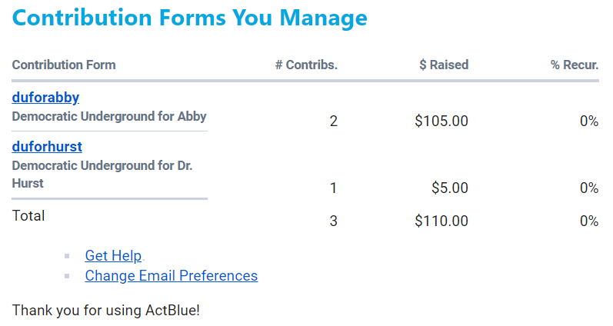Click the Democratic Underground for Abby description
The image size is (613, 326).
(109, 117)
